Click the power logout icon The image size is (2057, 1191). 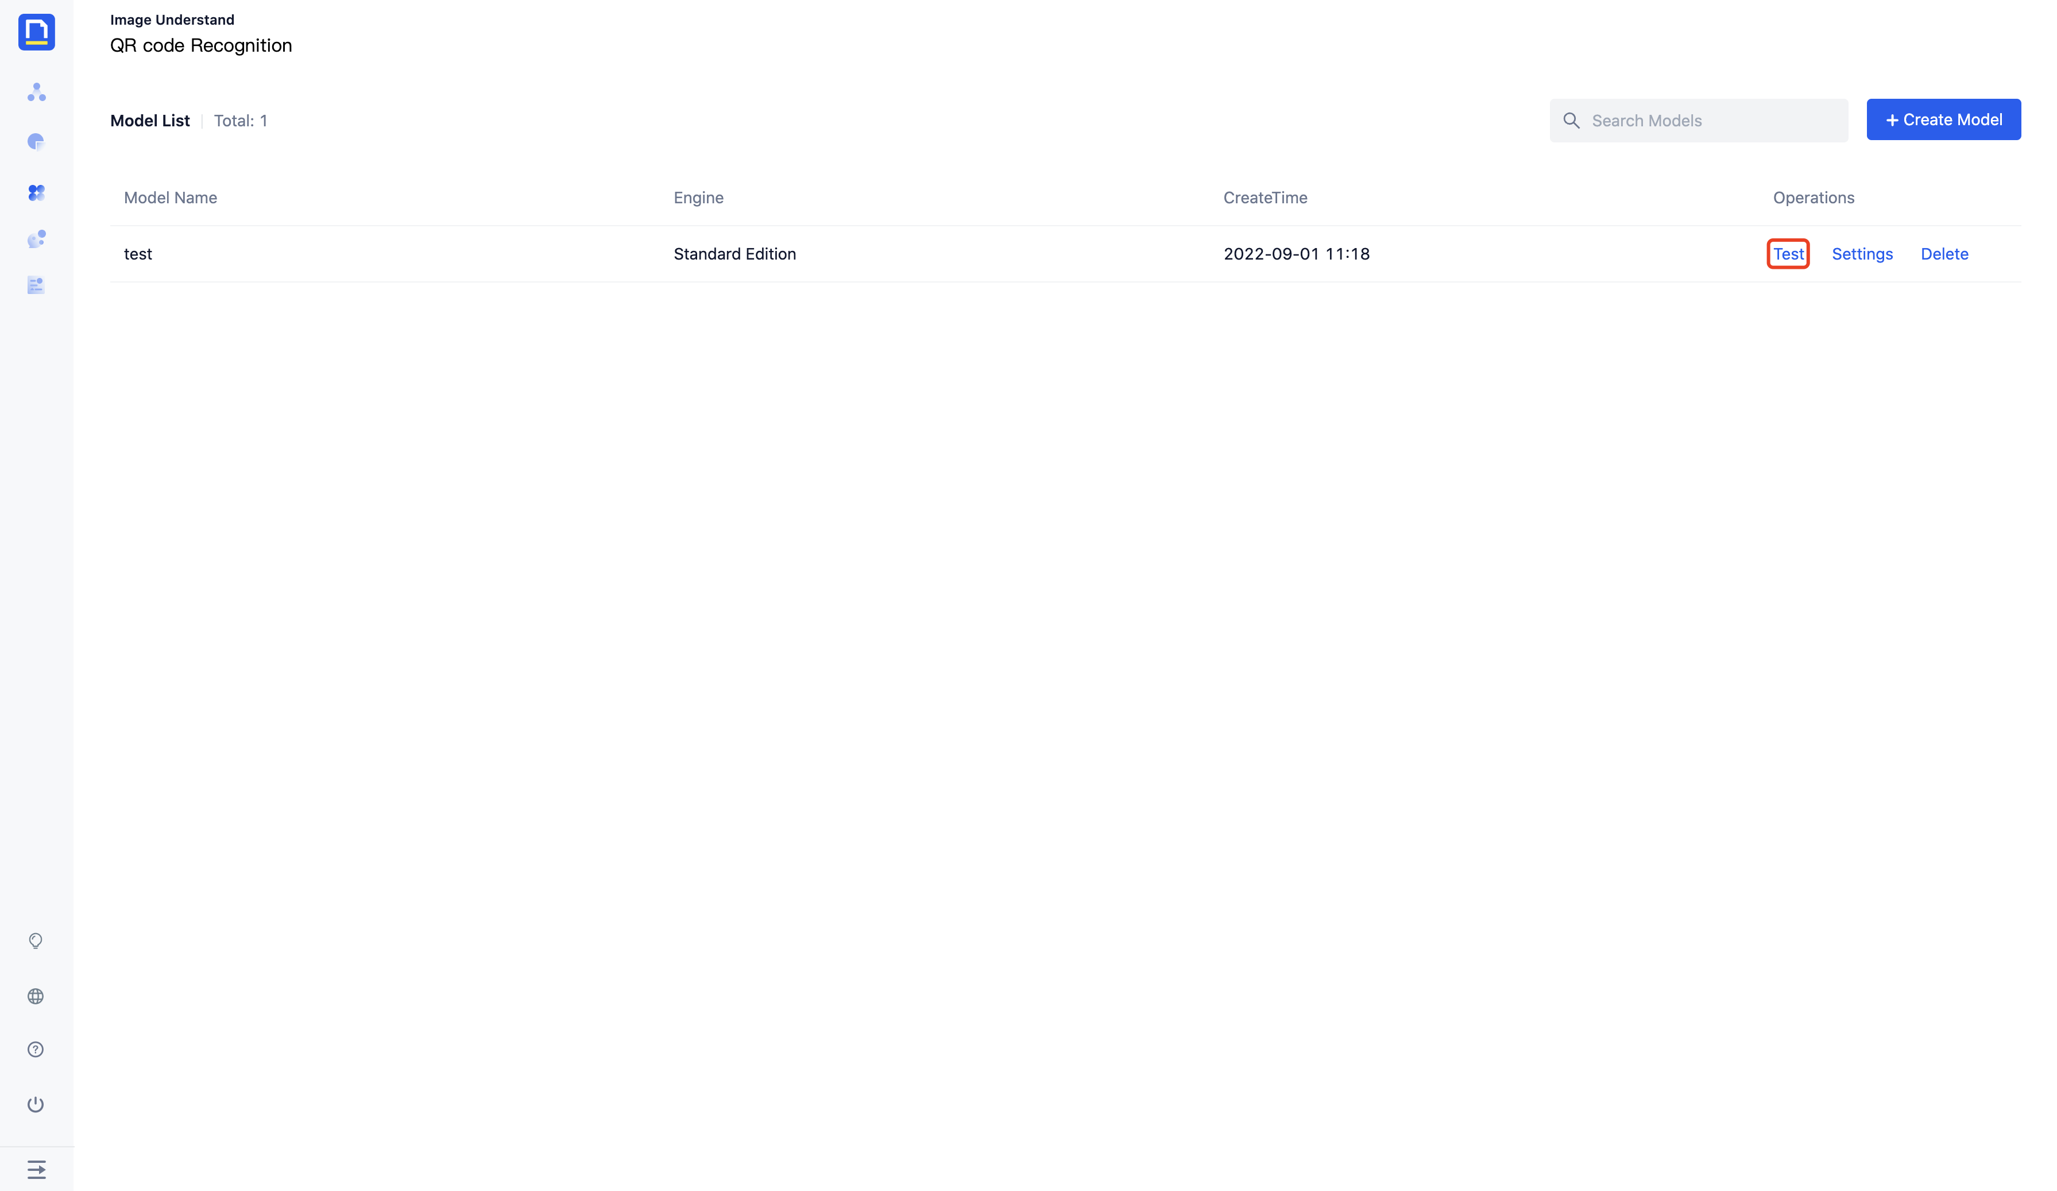coord(36,1104)
